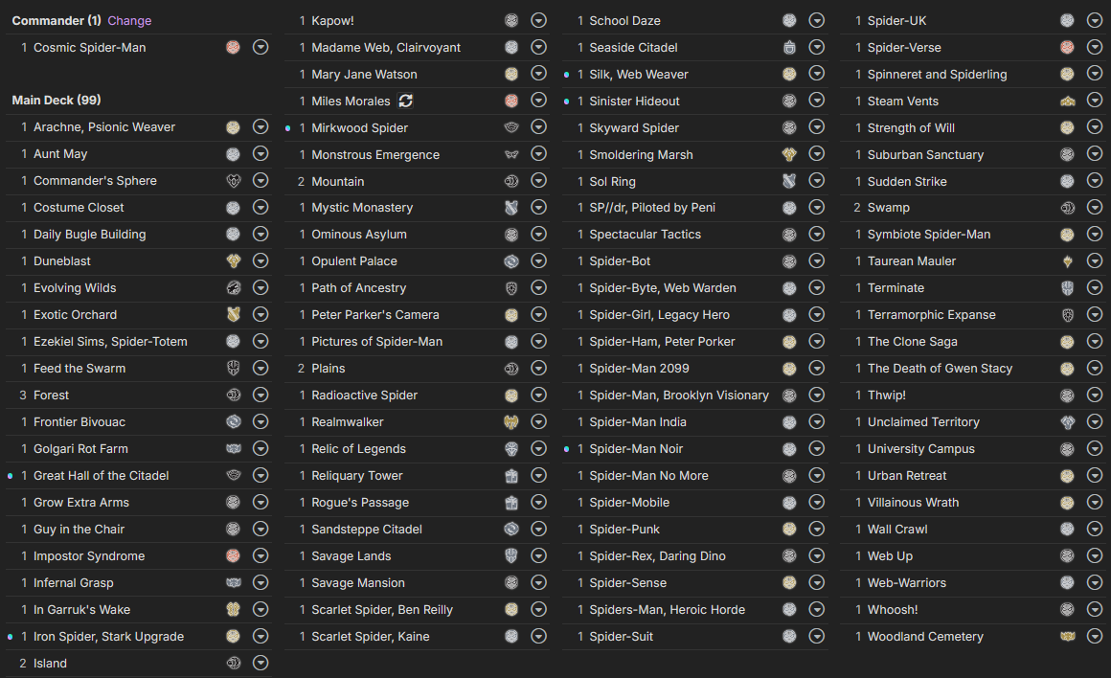1111x678 pixels.
Task: Click the set symbol for Terminate
Action: 1067,287
